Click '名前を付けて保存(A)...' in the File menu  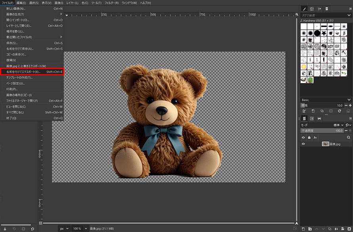(20, 49)
